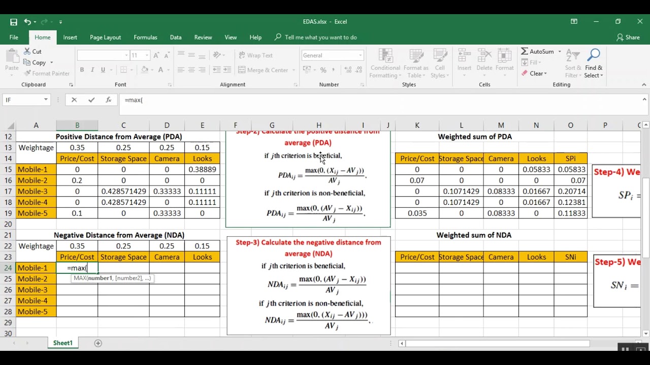Switch to the Insert tab
Image resolution: width=650 pixels, height=365 pixels.
[70, 37]
